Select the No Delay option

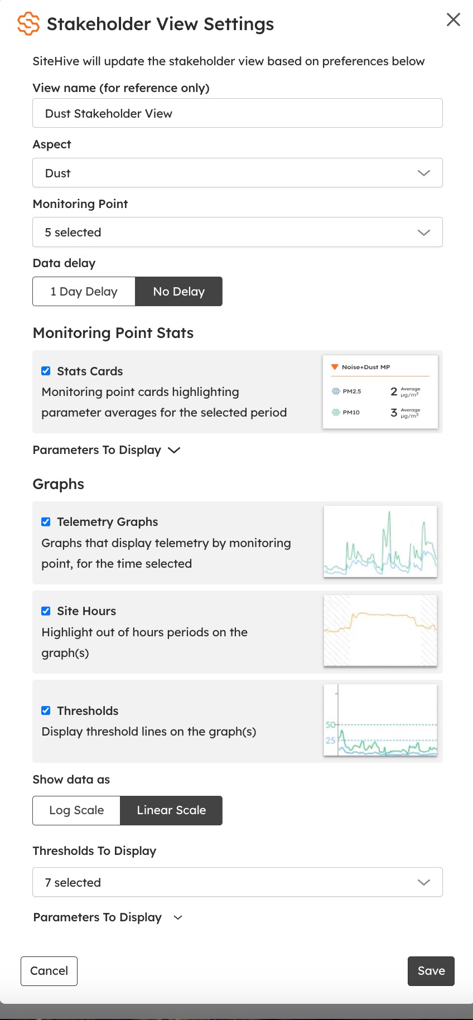pyautogui.click(x=178, y=292)
